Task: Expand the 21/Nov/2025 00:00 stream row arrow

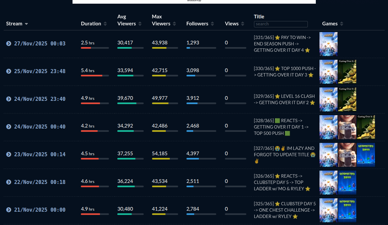Action: 9,210
